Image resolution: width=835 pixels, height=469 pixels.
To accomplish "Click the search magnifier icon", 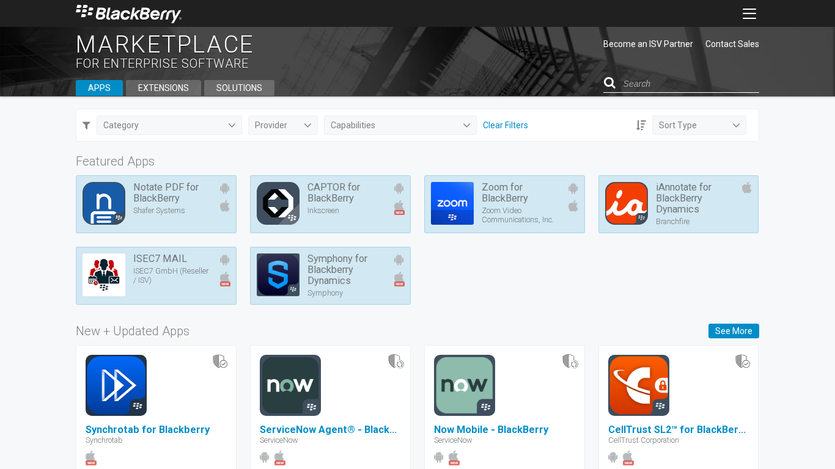I will pyautogui.click(x=609, y=83).
